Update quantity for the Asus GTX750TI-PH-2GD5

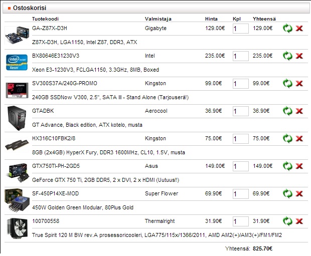[287, 166]
